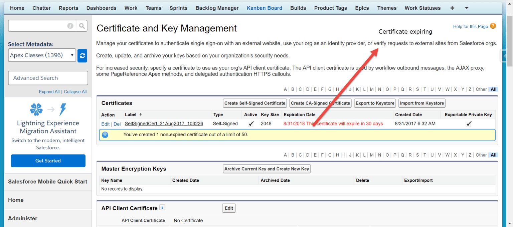Viewport: 513px width, 227px height.
Task: Click the Active checkmark for SelfSignedCert
Action: 251,124
